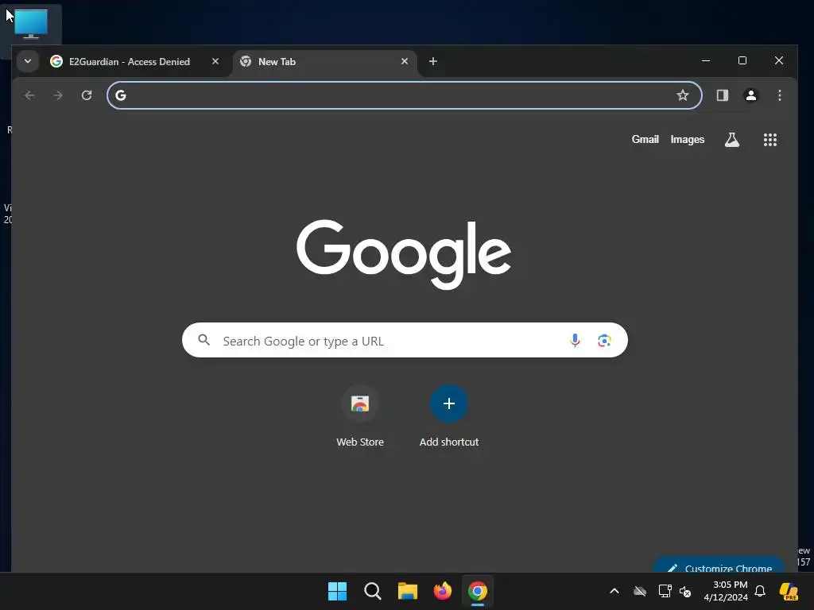
Task: Click the browser back arrow
Action: [x=29, y=95]
